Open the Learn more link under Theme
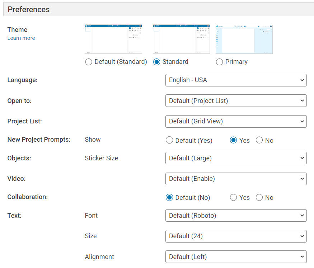Viewport: 314px width, 268px height. (x=21, y=38)
